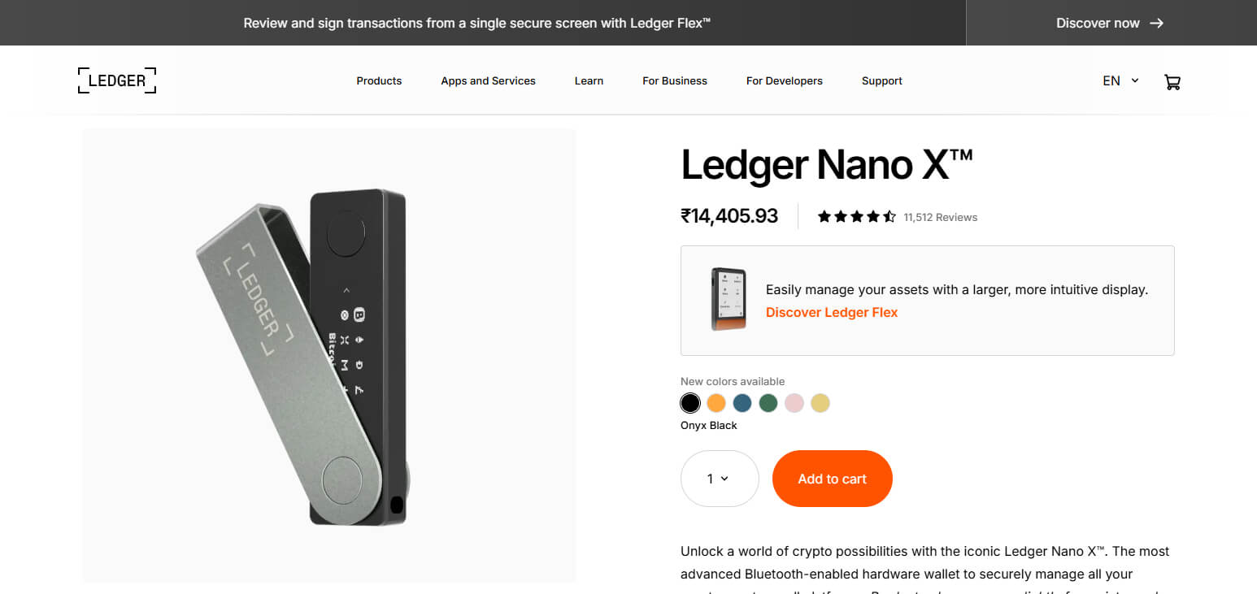
Task: Click the first star in the rating
Action: point(823,216)
